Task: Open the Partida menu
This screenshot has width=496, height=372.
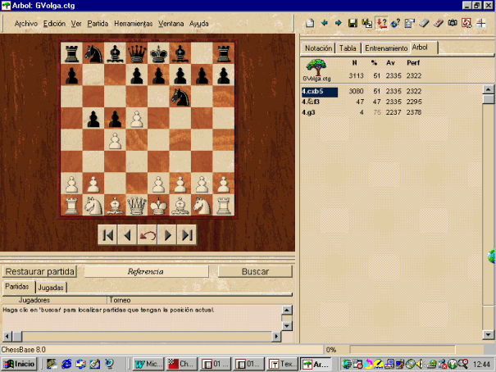Action: (x=98, y=24)
